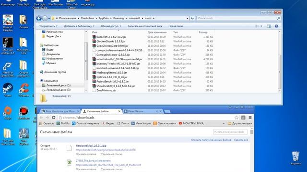Open the Explorer help question-mark icon
The width and height of the screenshot is (307, 172).
coord(276,26)
